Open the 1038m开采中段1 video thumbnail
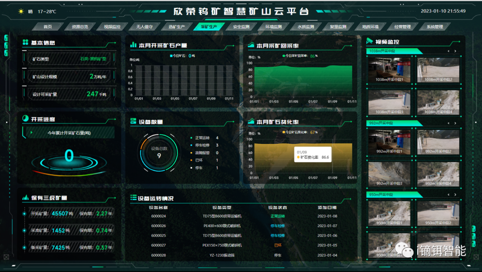The height and width of the screenshot is (272, 482). click(389, 71)
